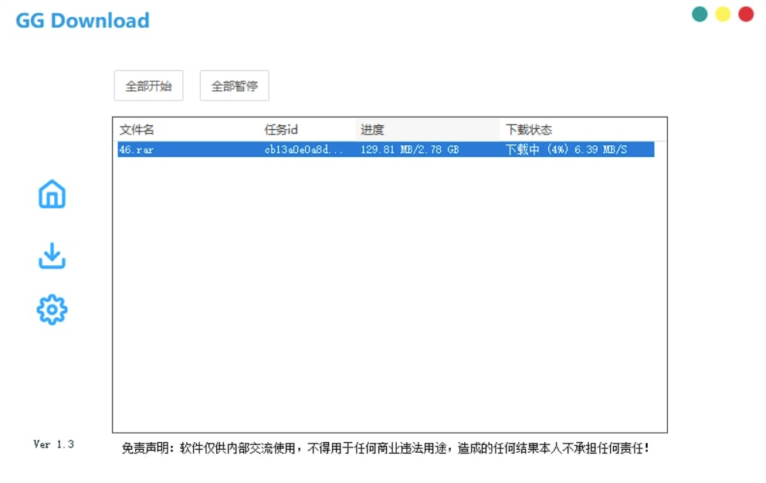This screenshot has height=483, width=766.
Task: Start all downloads with 全部开始 button
Action: click(148, 86)
